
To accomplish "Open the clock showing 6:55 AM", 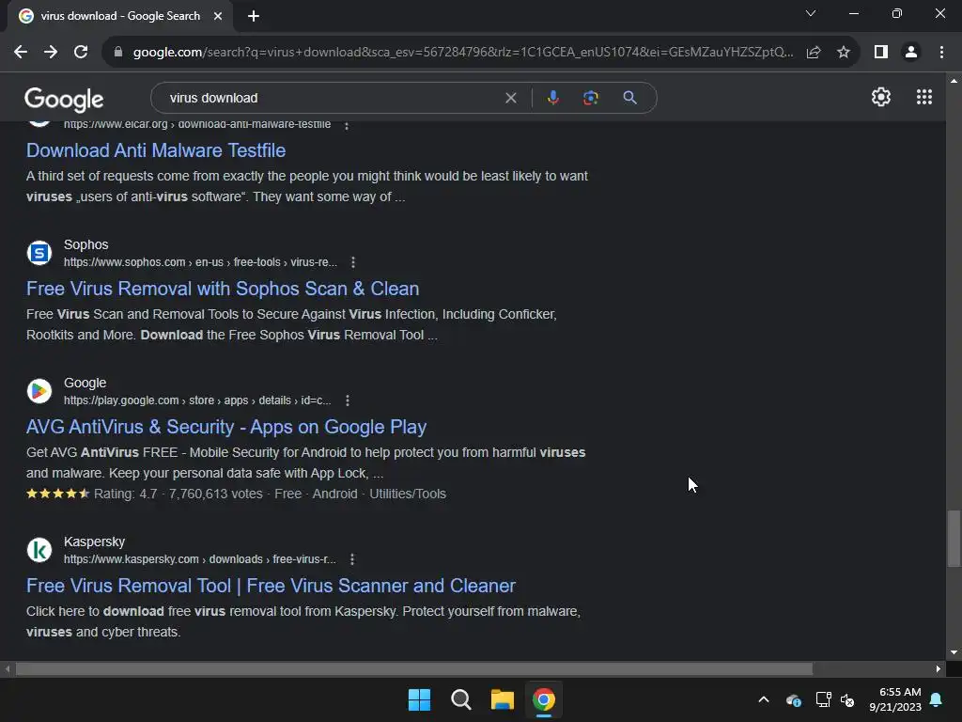I will (x=895, y=699).
